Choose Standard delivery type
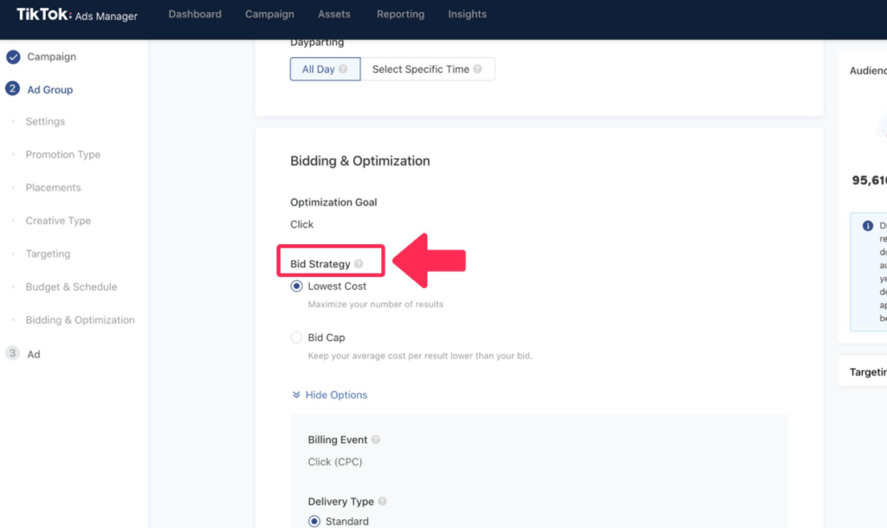This screenshot has height=528, width=887. (x=315, y=521)
